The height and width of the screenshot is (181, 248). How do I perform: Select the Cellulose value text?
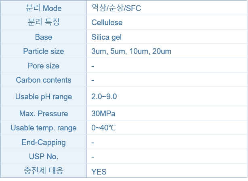click(107, 23)
